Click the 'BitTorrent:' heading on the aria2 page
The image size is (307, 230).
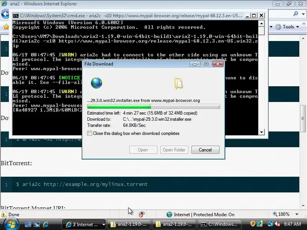16,163
